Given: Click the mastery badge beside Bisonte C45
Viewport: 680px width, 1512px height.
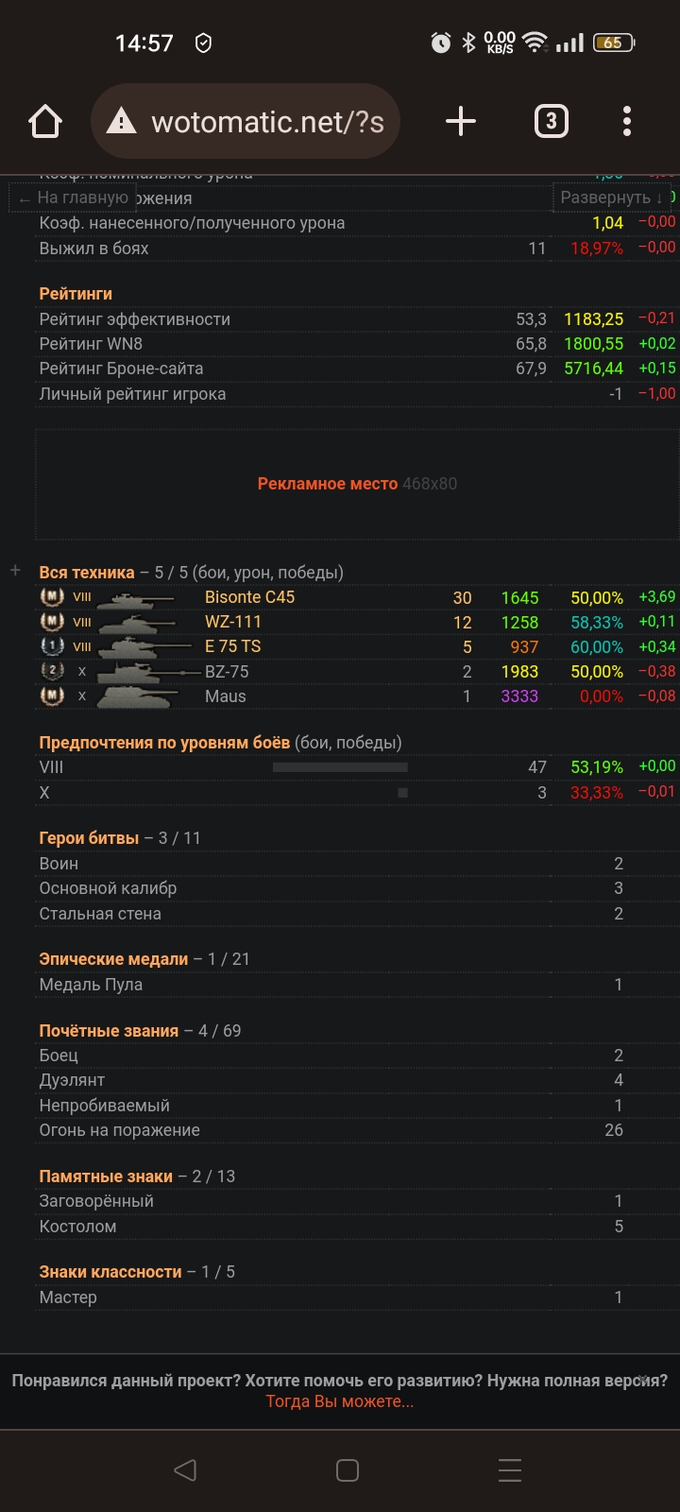Looking at the screenshot, I should (x=52, y=597).
